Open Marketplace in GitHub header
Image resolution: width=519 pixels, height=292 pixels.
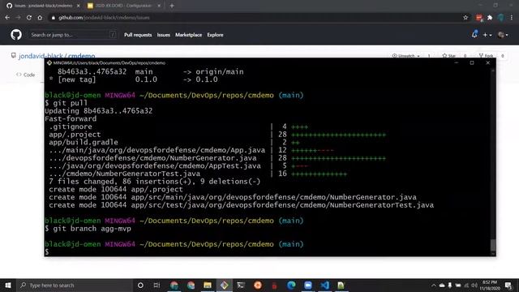(x=188, y=35)
